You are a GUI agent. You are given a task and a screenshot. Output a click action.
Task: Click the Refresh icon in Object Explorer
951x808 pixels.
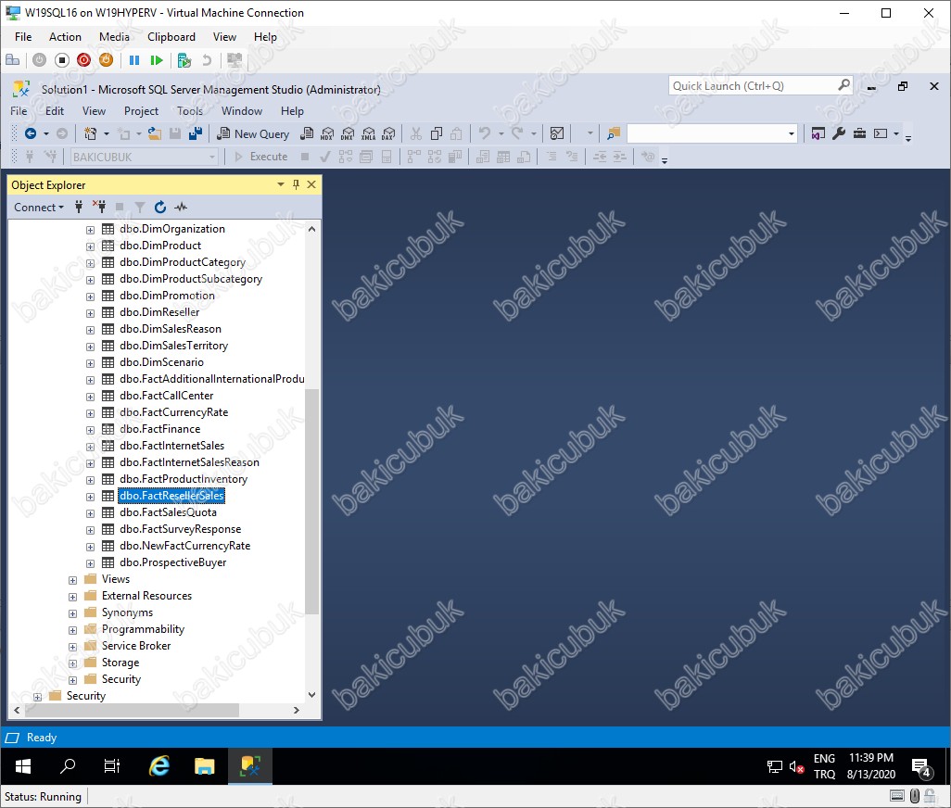pyautogui.click(x=160, y=208)
